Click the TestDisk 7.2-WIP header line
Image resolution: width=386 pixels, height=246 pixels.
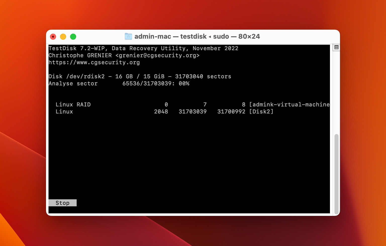point(143,48)
